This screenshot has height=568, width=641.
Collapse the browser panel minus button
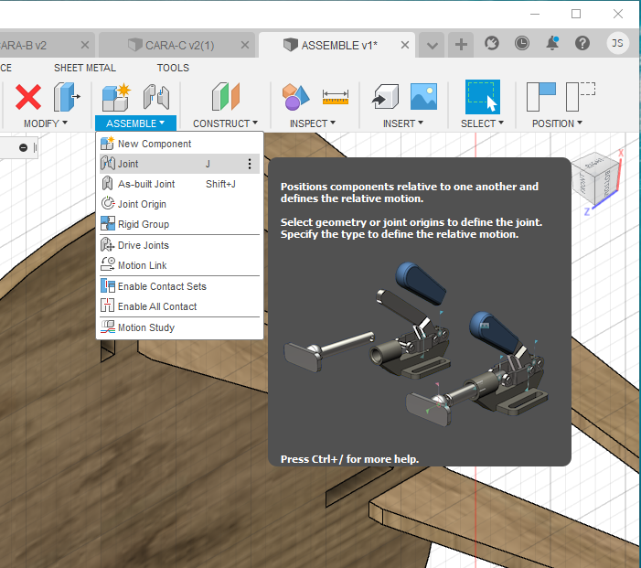point(23,147)
